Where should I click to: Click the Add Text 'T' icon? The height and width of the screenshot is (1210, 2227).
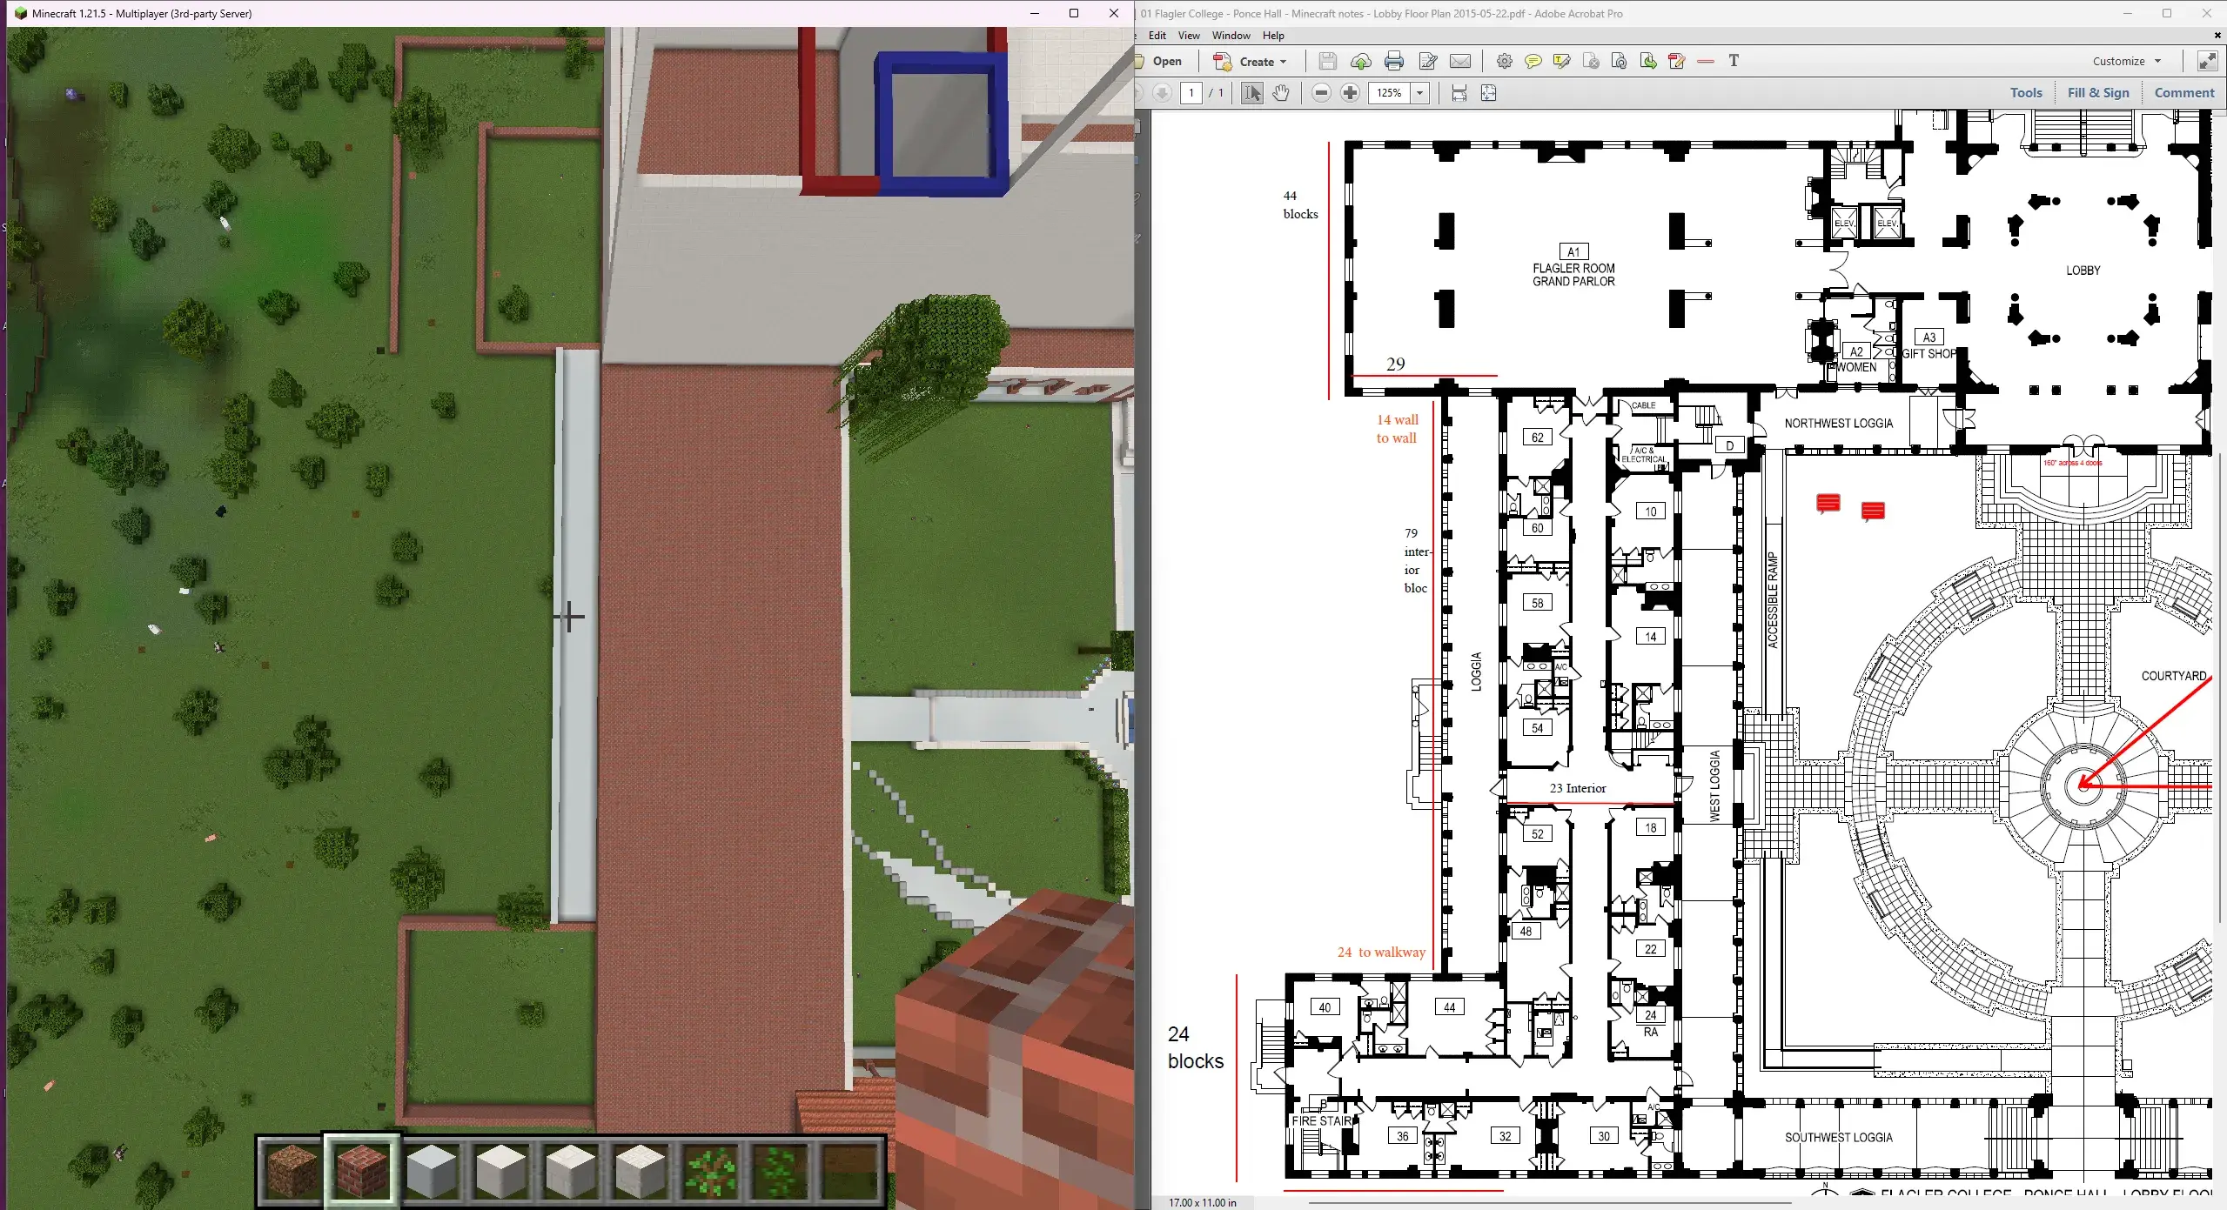(x=1734, y=61)
